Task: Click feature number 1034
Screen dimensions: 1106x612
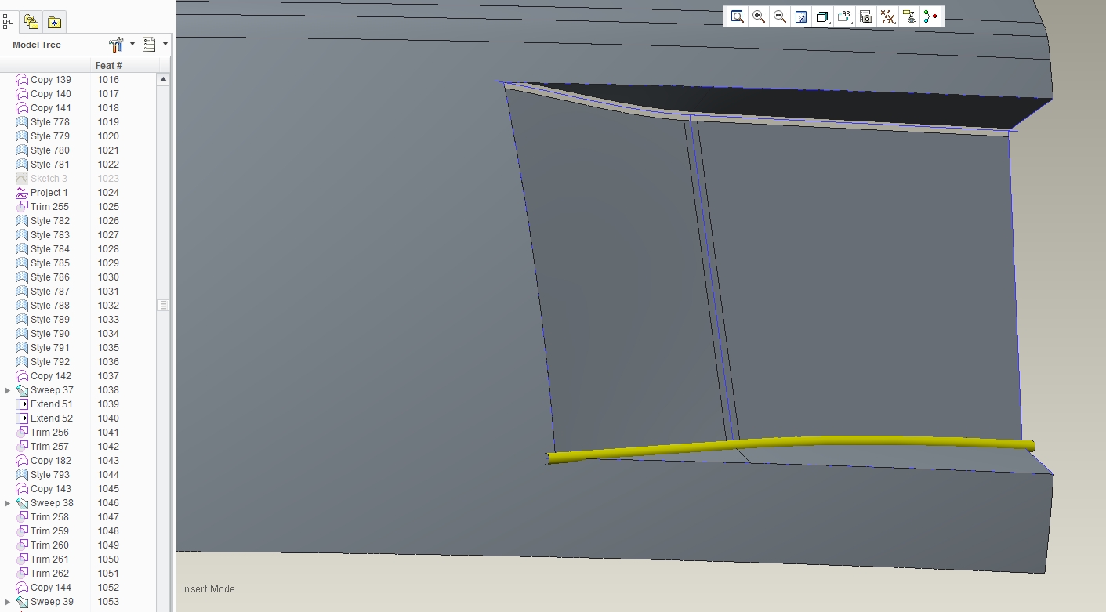Action: (108, 334)
